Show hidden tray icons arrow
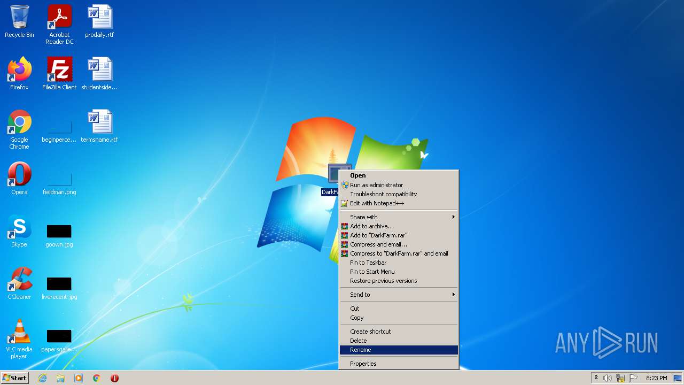This screenshot has width=684, height=385. tap(596, 378)
